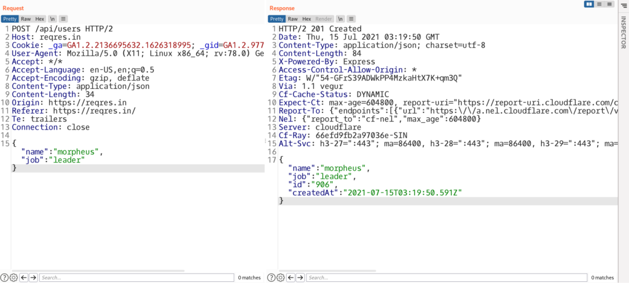Open the Request pane's help icon
Viewport: 629px width, 283px height.
4,277
